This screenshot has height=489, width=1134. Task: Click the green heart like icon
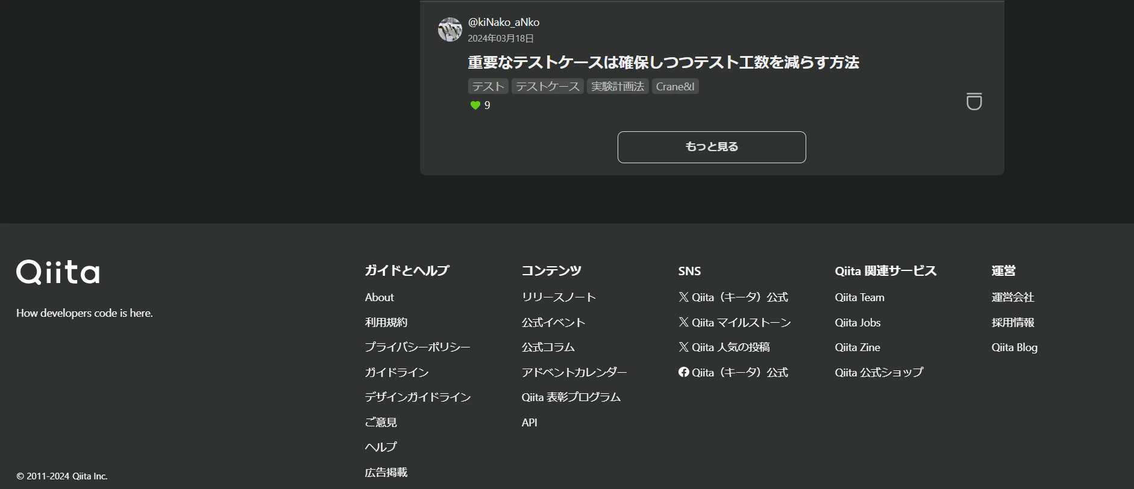pos(475,105)
